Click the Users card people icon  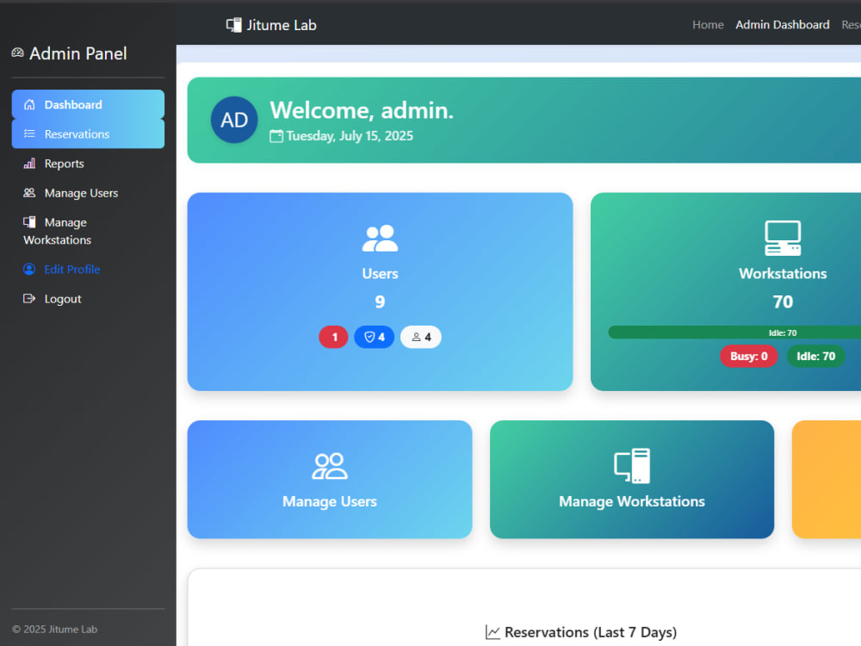click(380, 239)
